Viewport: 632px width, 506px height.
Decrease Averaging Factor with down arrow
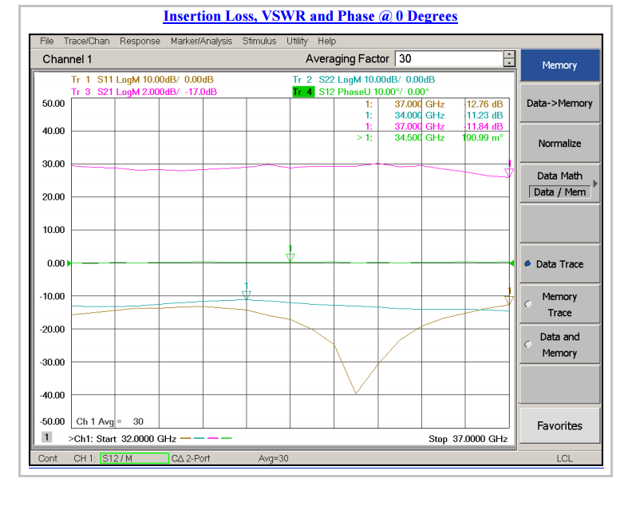pyautogui.click(x=509, y=63)
